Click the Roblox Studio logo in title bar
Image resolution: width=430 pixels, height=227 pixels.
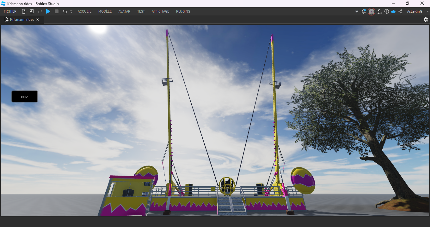(3, 3)
